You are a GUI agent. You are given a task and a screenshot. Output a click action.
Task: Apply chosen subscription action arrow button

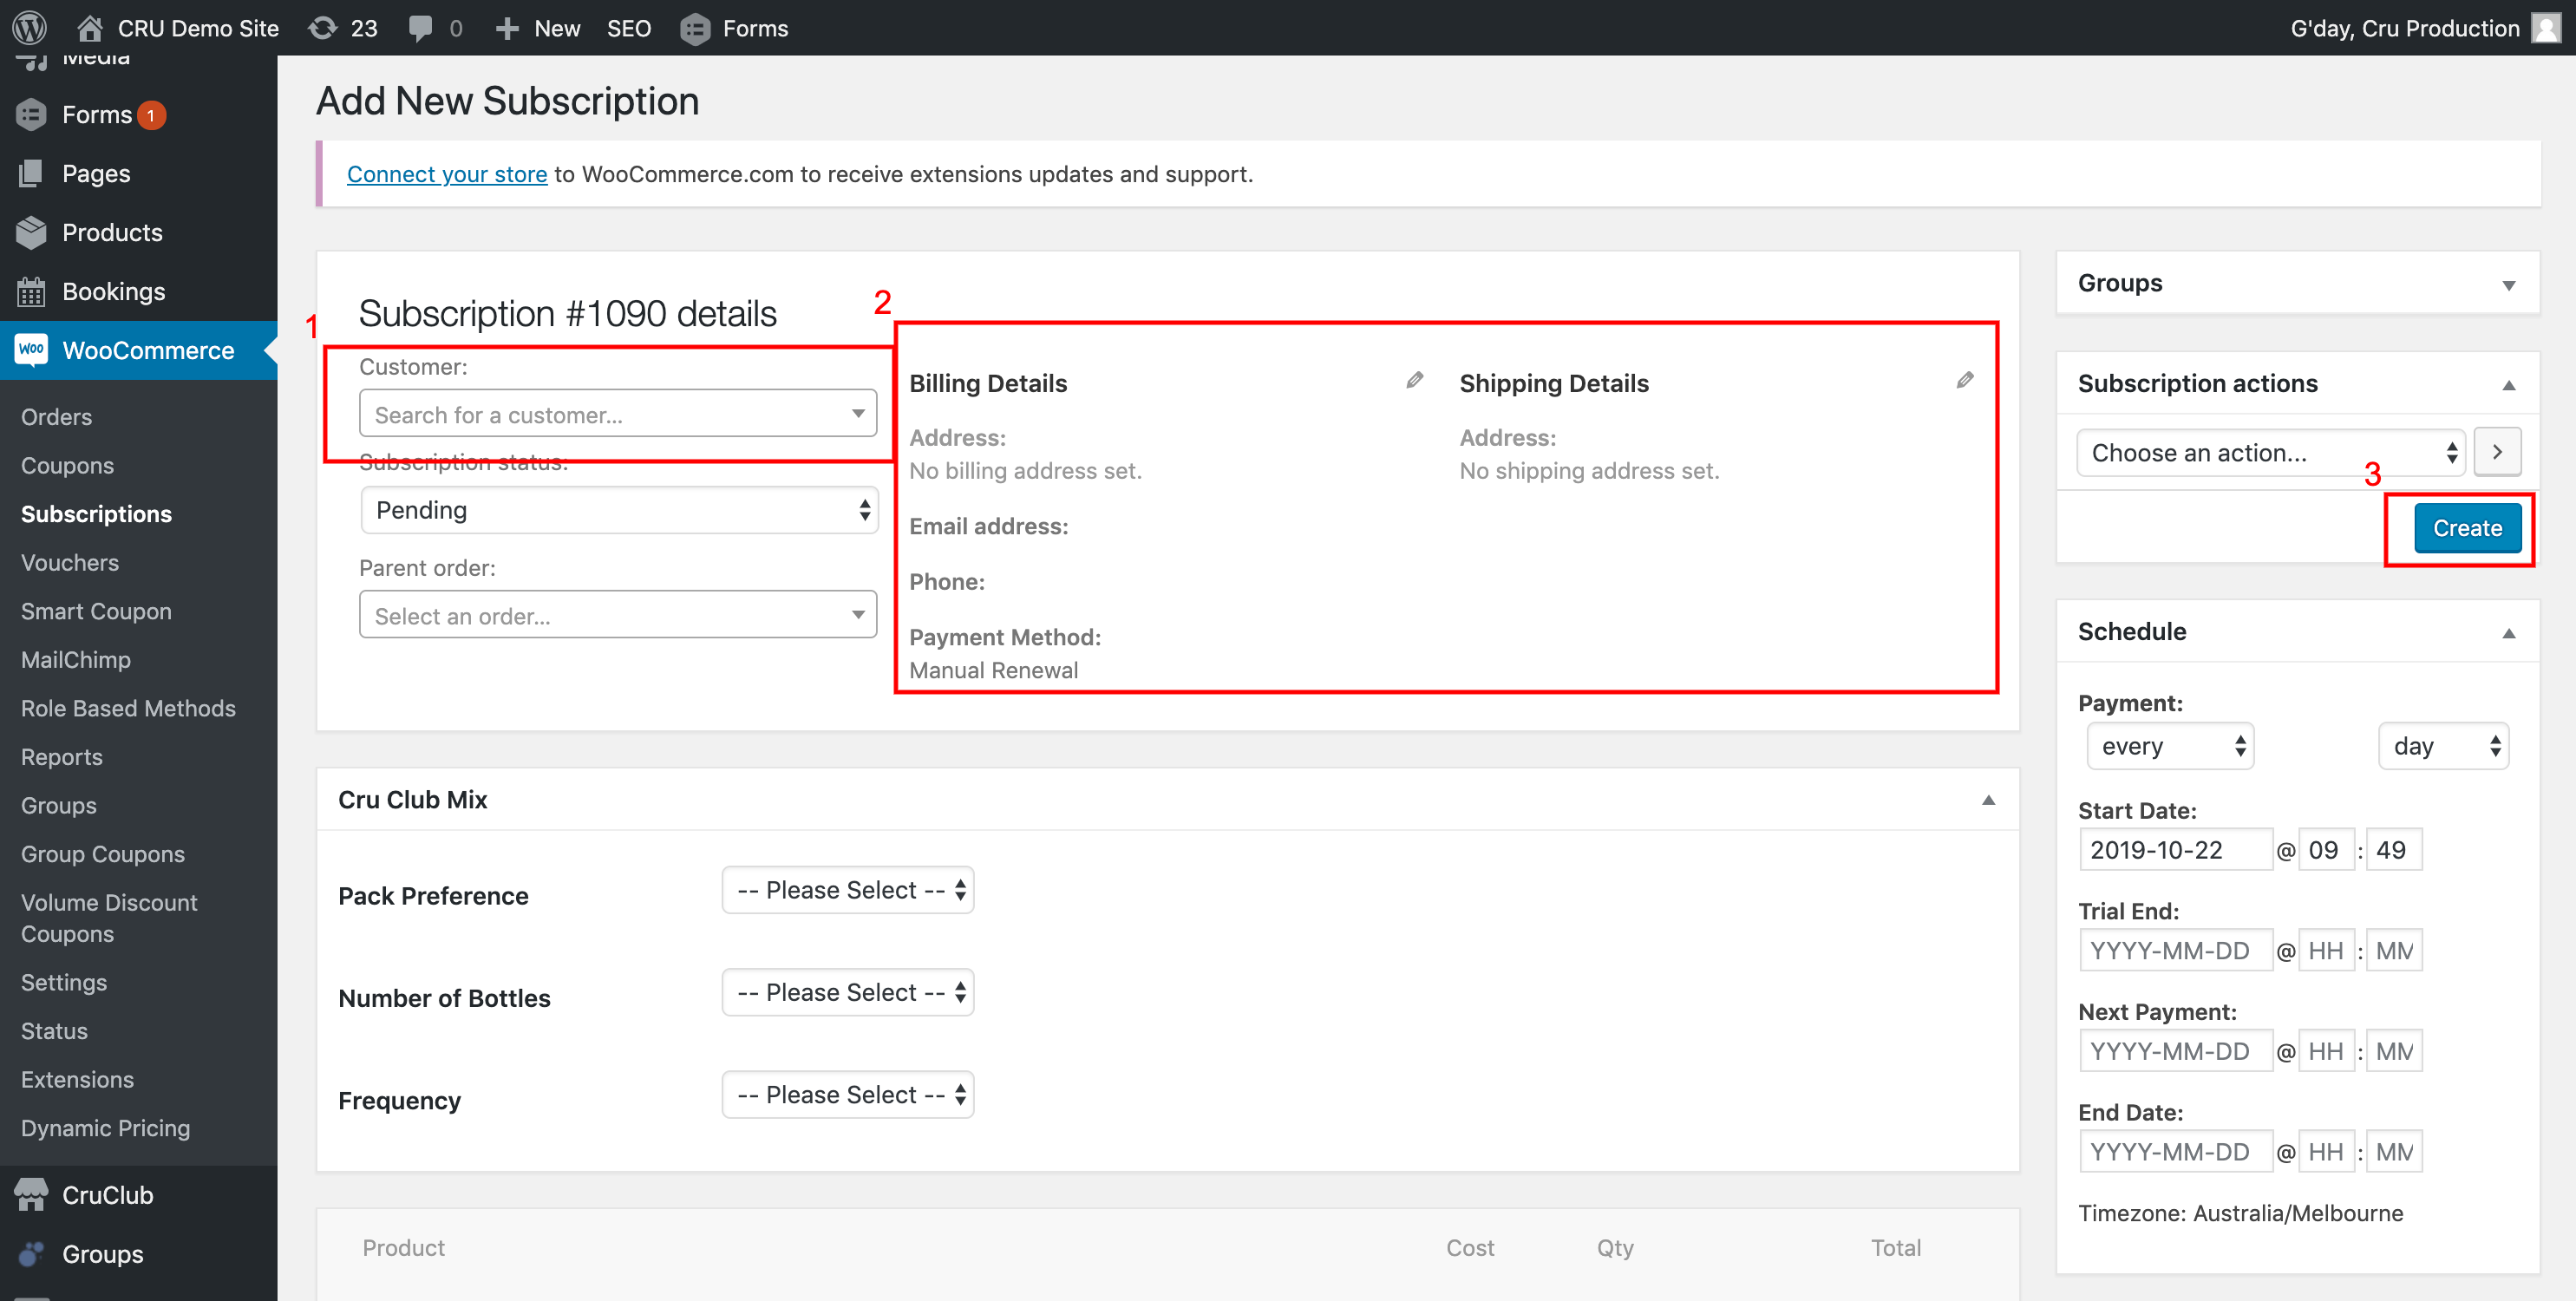[2497, 452]
